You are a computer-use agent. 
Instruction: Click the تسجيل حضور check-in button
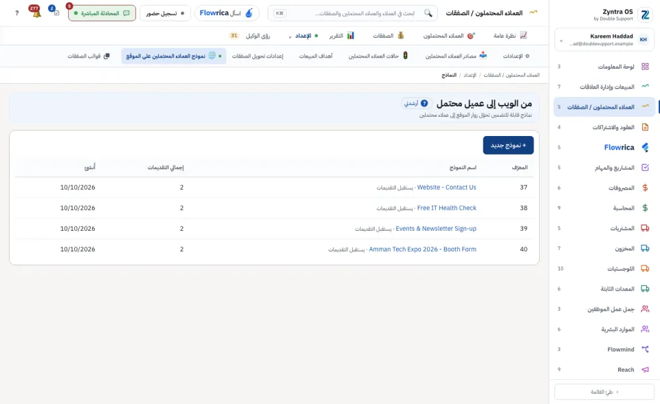click(x=165, y=13)
